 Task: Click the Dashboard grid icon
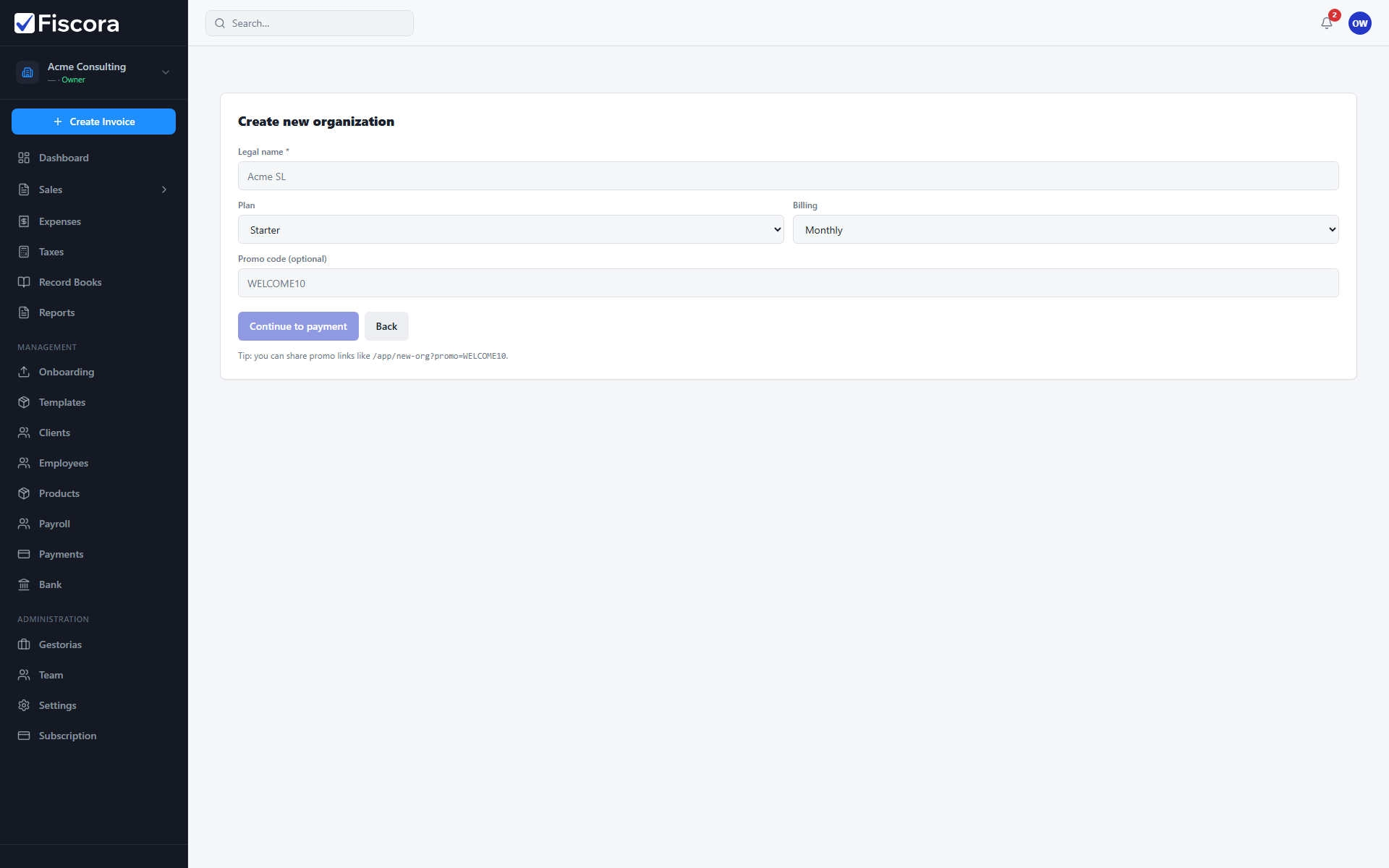(x=24, y=158)
